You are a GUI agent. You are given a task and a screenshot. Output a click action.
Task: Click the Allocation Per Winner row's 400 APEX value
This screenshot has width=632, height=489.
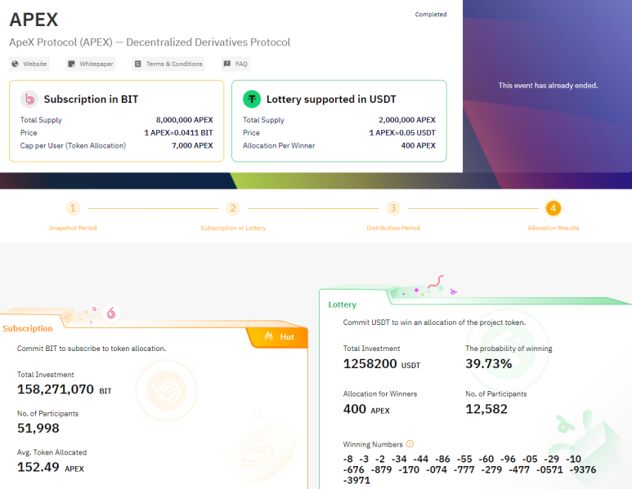tap(418, 145)
